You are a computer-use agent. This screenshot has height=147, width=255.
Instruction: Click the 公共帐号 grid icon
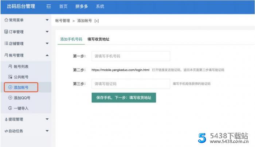pos(10,77)
